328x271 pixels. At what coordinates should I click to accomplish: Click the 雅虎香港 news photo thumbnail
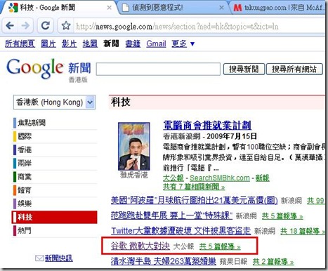click(x=134, y=146)
